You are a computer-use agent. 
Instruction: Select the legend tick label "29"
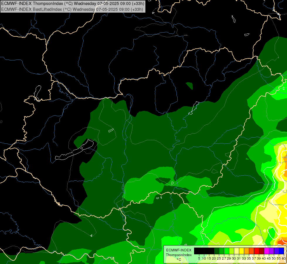[229, 258]
